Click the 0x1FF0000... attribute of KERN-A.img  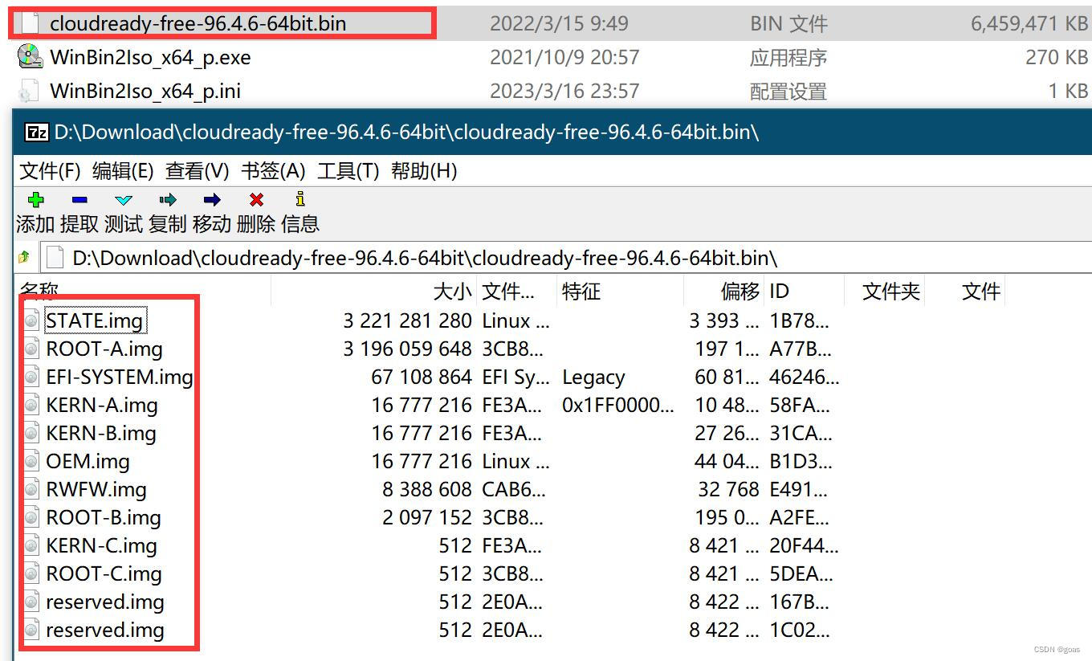[618, 405]
